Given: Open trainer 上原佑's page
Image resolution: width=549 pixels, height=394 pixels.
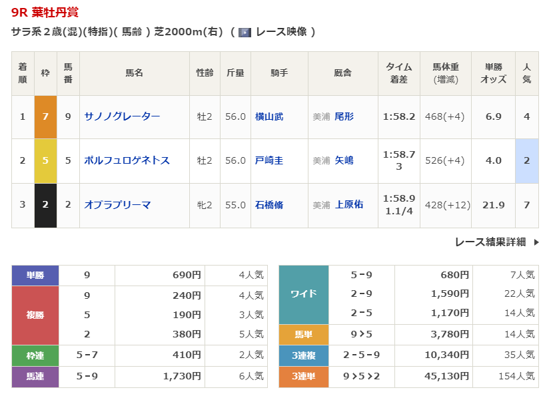Looking at the screenshot, I should pos(348,205).
